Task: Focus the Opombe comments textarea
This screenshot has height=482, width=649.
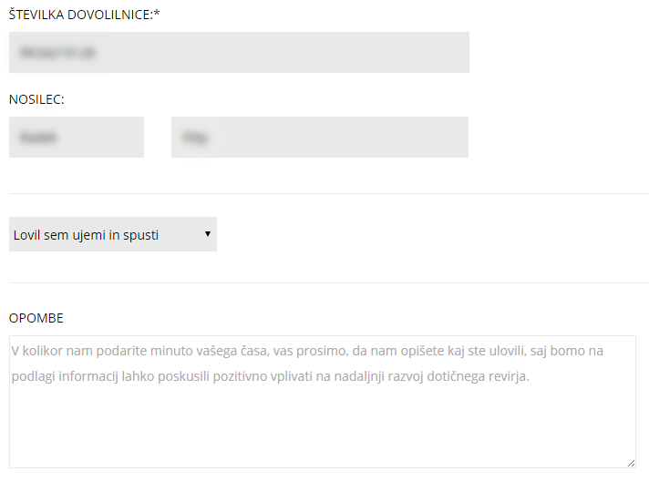Action: click(x=323, y=402)
